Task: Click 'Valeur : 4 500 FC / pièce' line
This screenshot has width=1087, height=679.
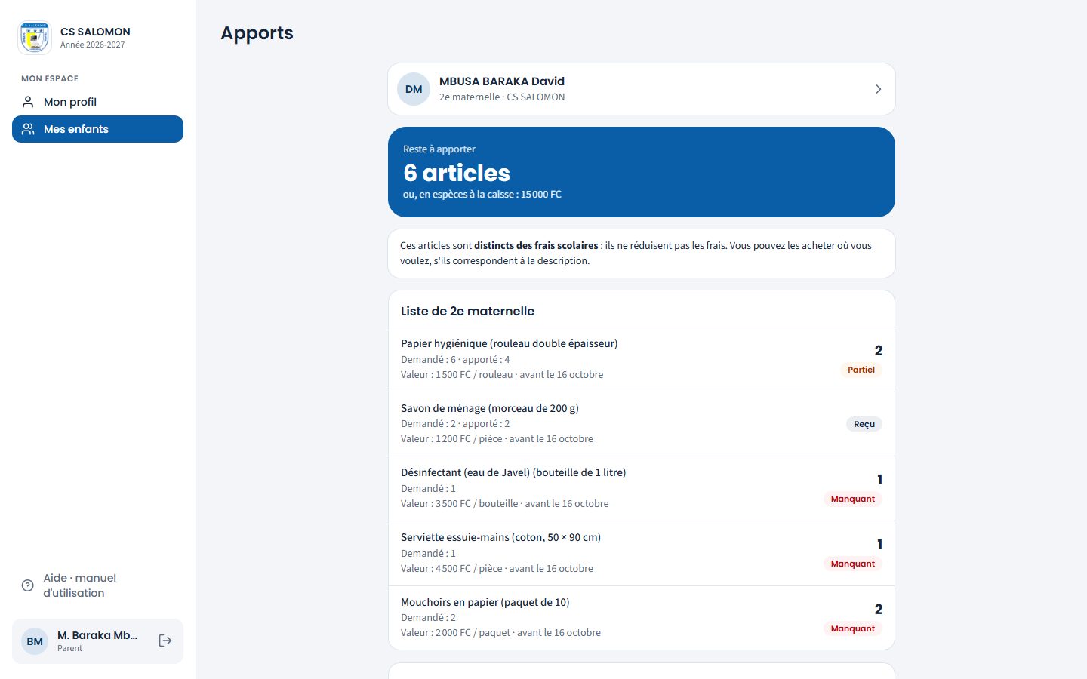Action: (x=497, y=569)
